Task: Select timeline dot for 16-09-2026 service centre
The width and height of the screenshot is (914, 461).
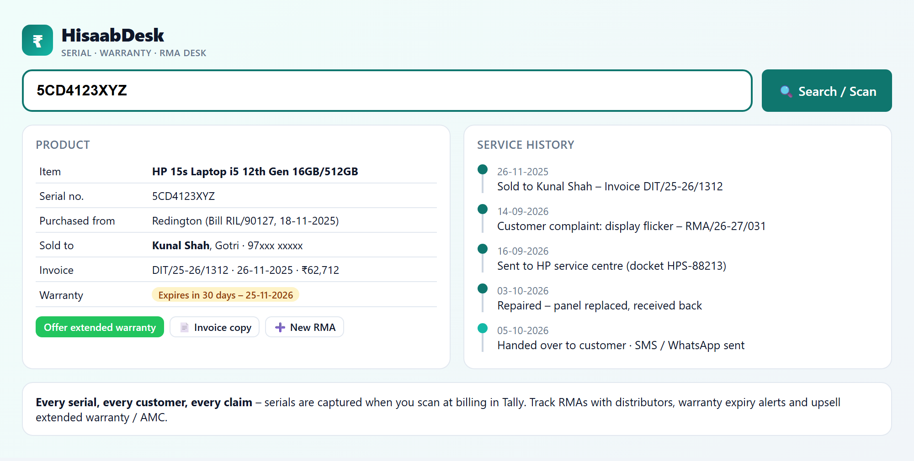Action: coord(483,249)
